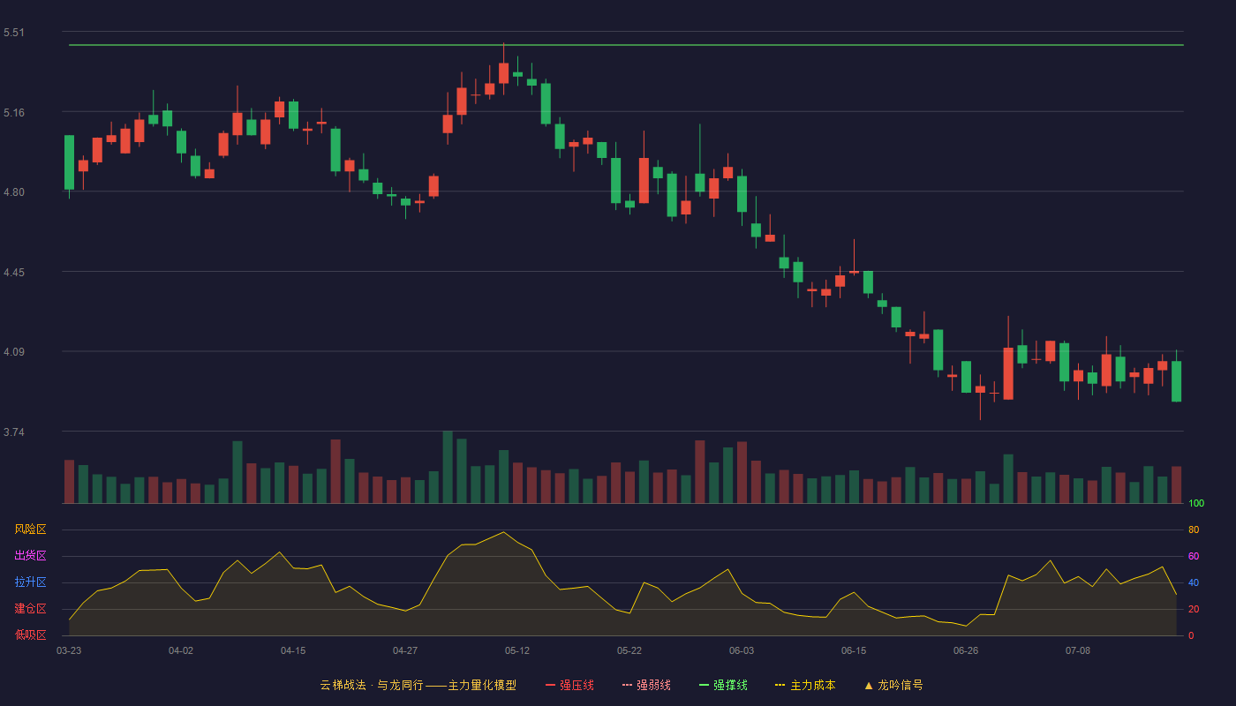Click the green horizontal support line
Viewport: 1236px width, 706px height.
pos(626,44)
